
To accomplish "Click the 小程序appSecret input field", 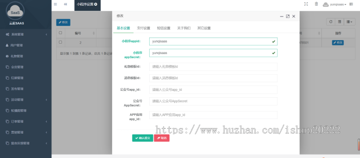I will tap(213, 53).
